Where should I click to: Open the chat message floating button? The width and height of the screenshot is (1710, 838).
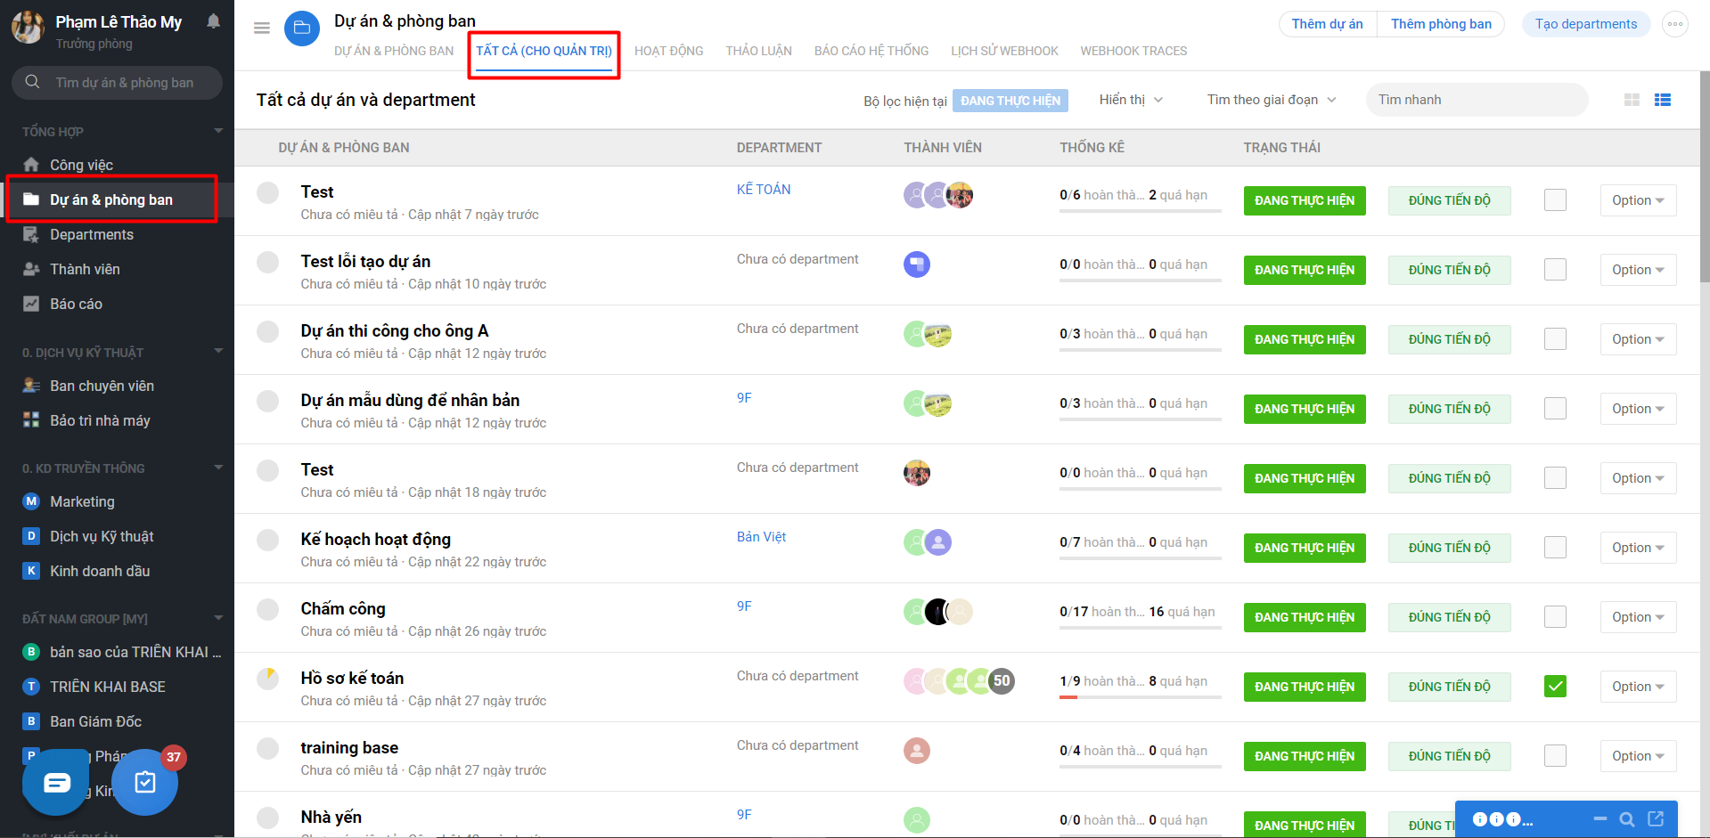pos(56,783)
